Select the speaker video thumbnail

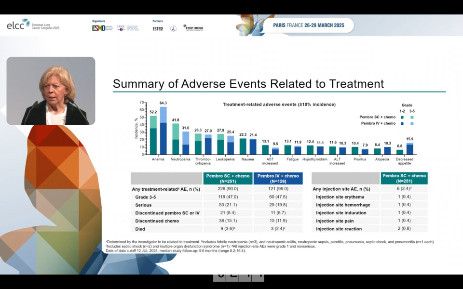(51, 91)
